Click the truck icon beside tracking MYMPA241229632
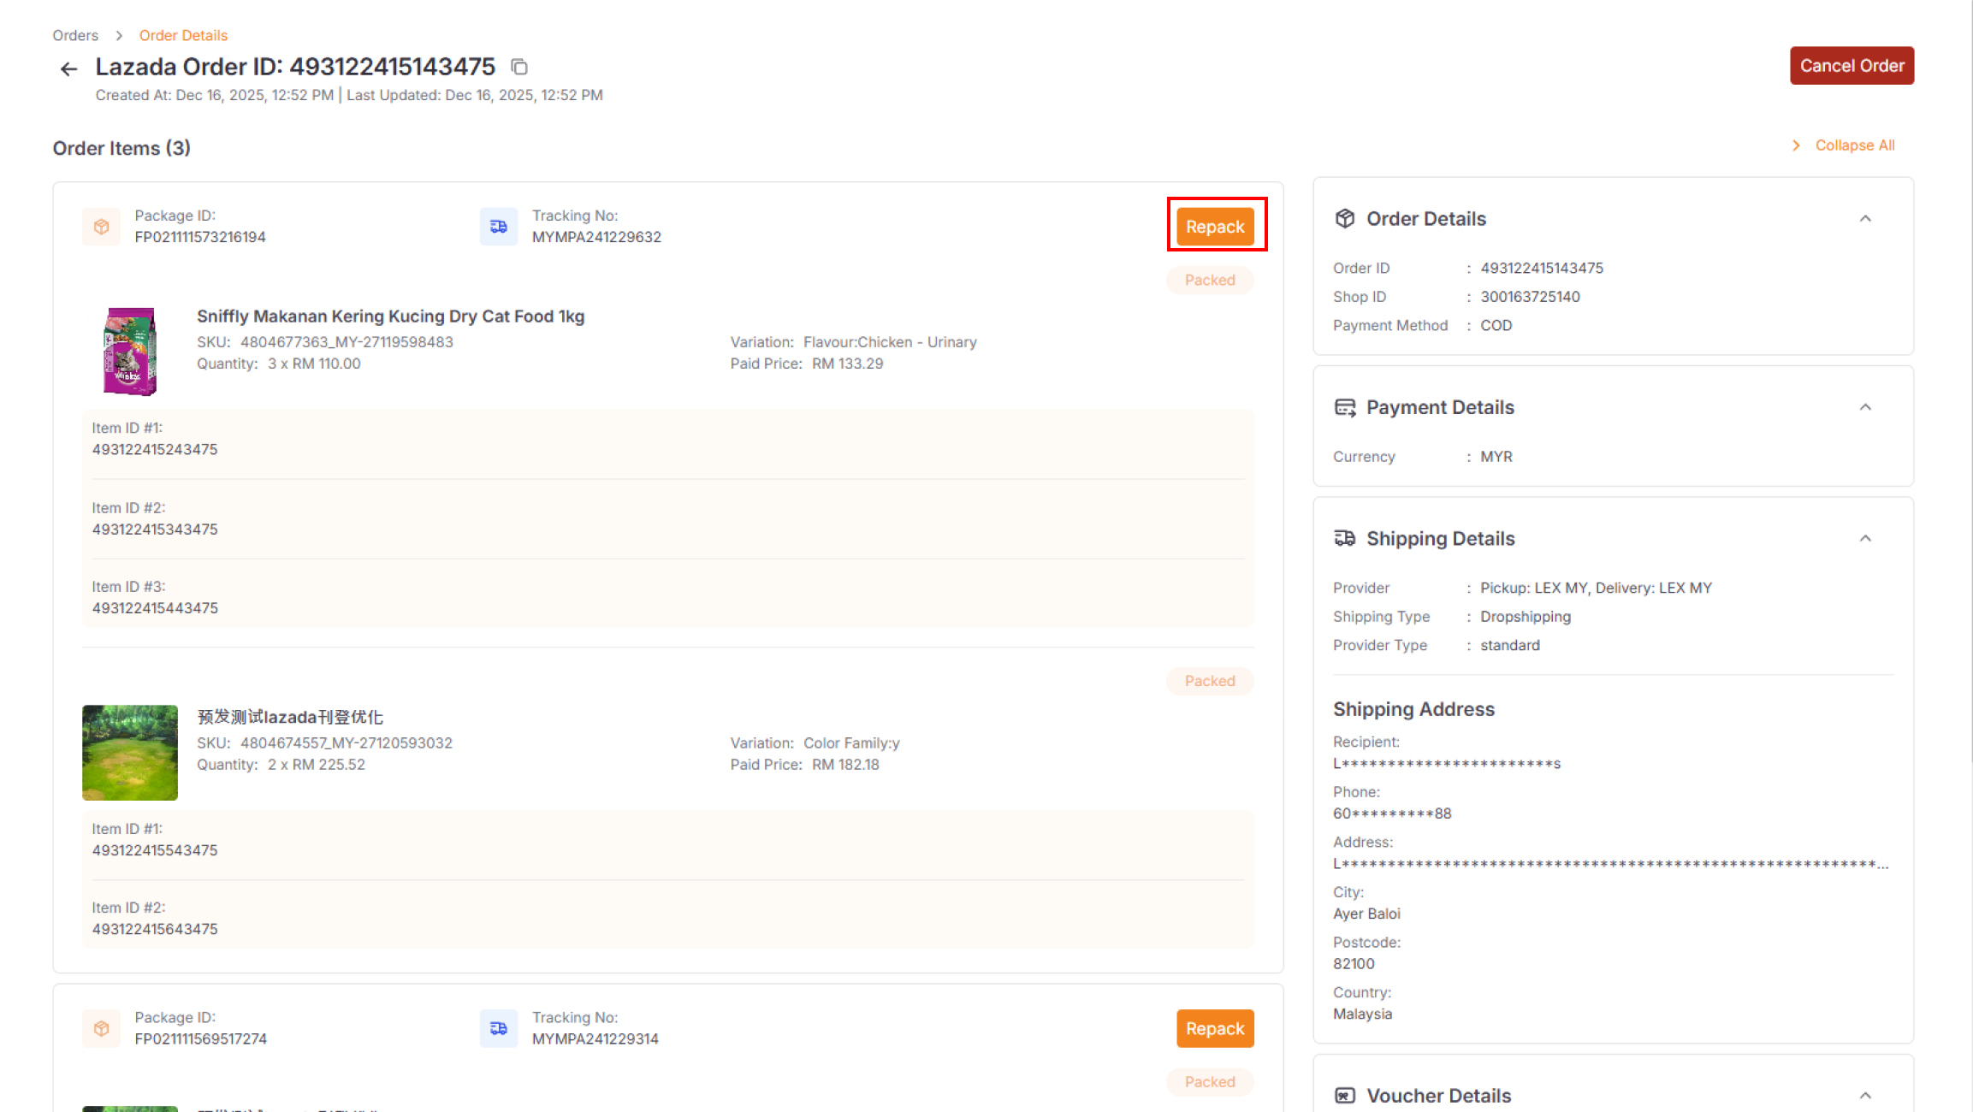The height and width of the screenshot is (1112, 1973). [499, 226]
